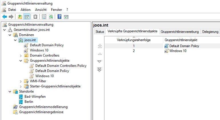Viewport: 220px width, 120px height.
Task: Collapse the Gesamtstruktur: joos.int node
Action: [5, 30]
